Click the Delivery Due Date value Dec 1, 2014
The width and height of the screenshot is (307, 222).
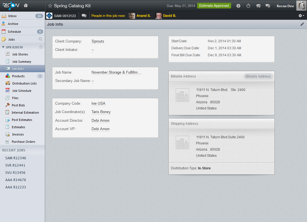(224, 48)
